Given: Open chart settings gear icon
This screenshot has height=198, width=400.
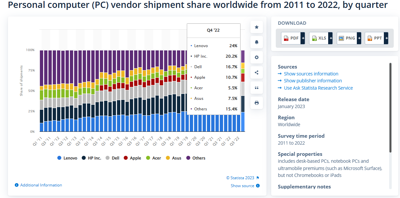Looking at the screenshot, I should click(257, 57).
